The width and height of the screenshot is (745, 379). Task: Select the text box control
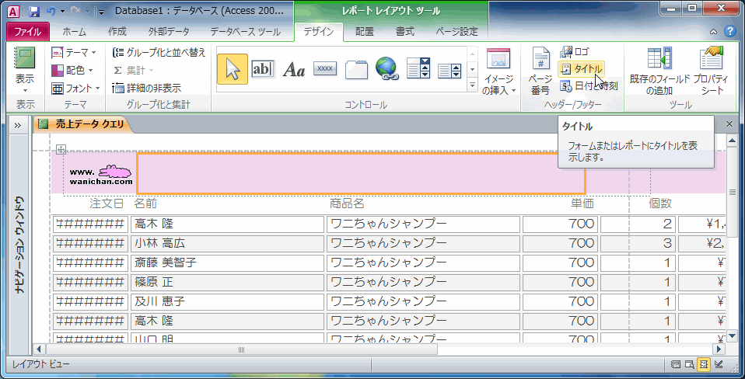[x=263, y=69]
